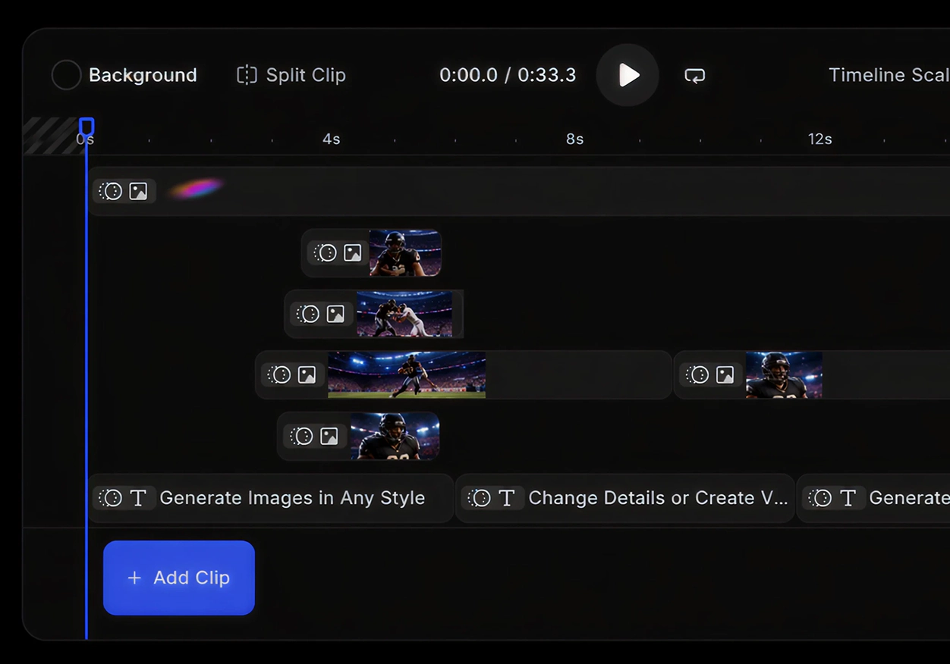
Task: Select the 'Generate Images in Any Style' text clip
Action: click(271, 498)
